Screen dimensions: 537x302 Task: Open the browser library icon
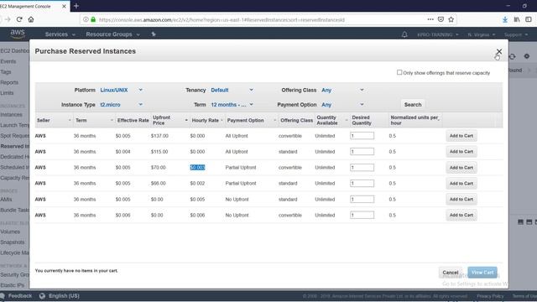tap(517, 19)
